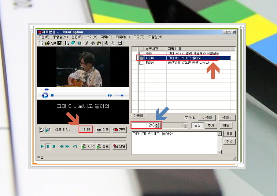Click the +100 > button
This screenshot has width=277, height=196.
pyautogui.click(x=227, y=118)
